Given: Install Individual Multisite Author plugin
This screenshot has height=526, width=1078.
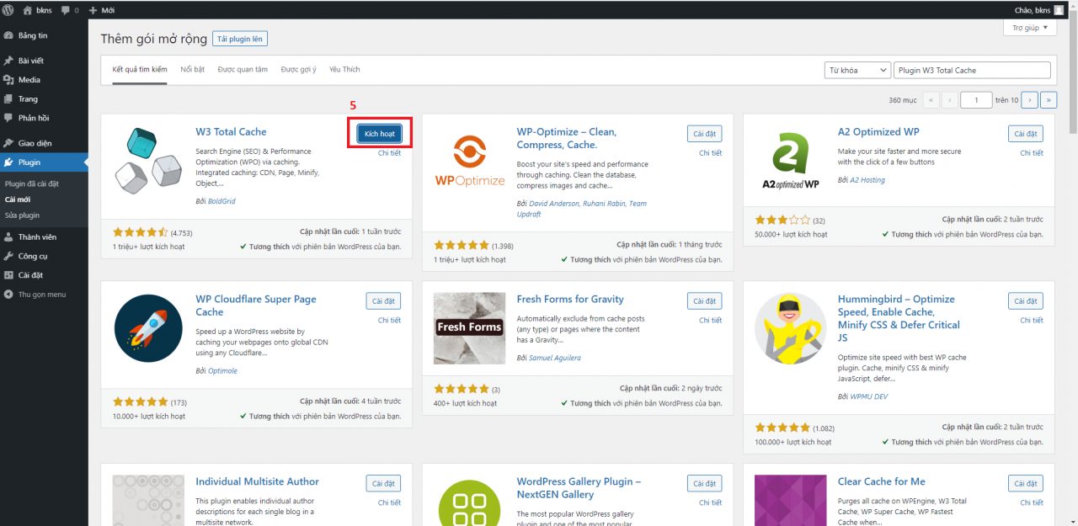Looking at the screenshot, I should [383, 484].
